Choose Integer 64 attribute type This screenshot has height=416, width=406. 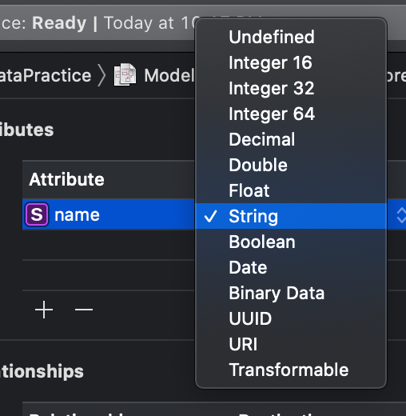(291, 114)
